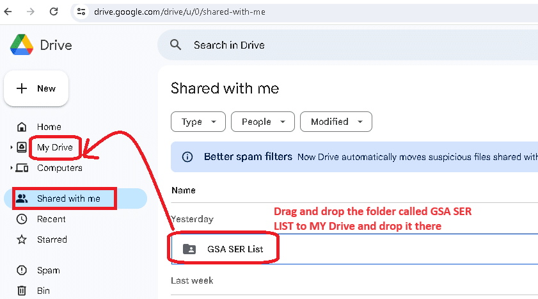Click the site information icon in address bar
Viewport: 538px width, 299px height.
(x=81, y=12)
